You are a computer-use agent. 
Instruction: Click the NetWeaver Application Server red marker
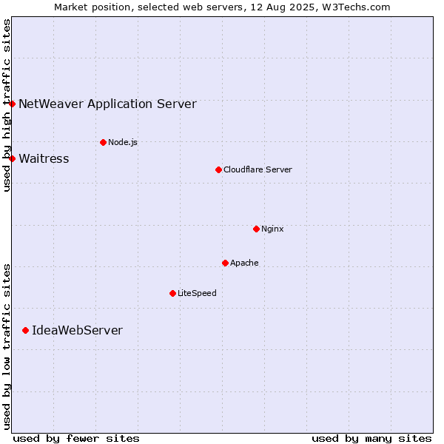click(12, 104)
